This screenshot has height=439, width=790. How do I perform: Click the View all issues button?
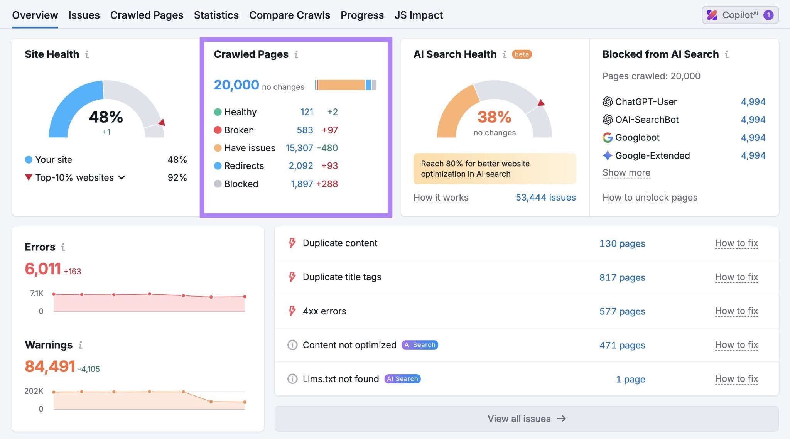click(526, 419)
